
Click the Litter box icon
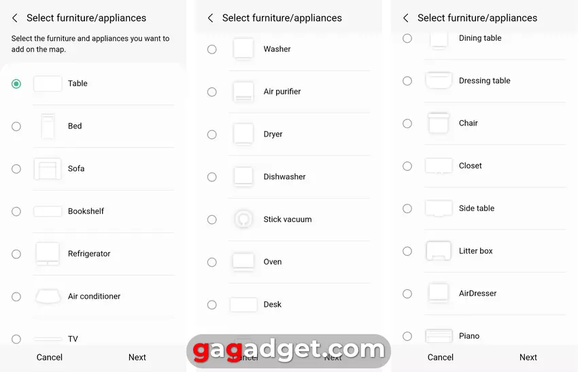tap(439, 251)
